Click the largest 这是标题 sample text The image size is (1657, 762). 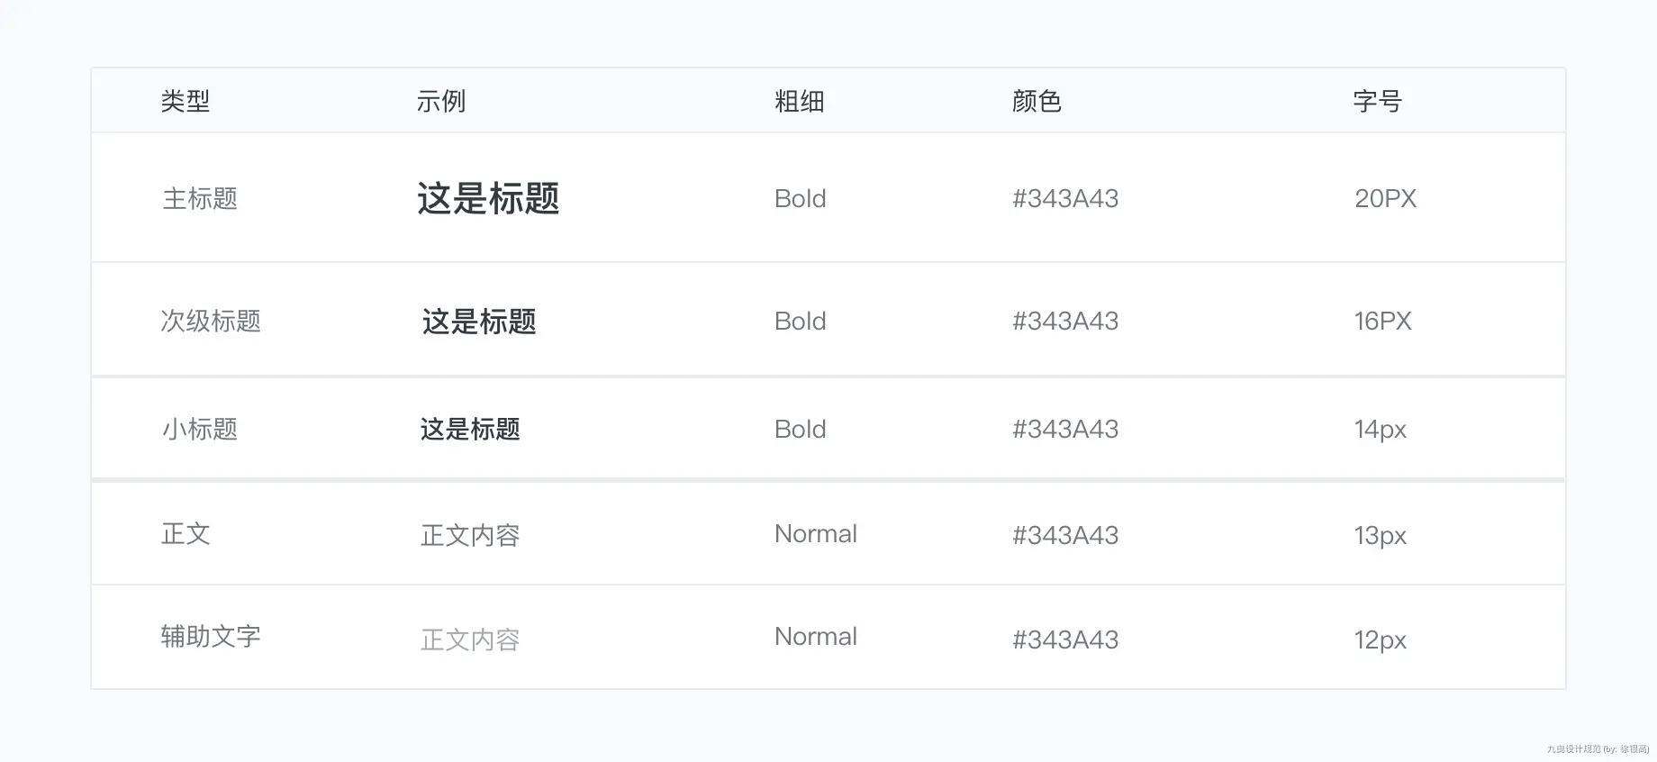(x=488, y=198)
